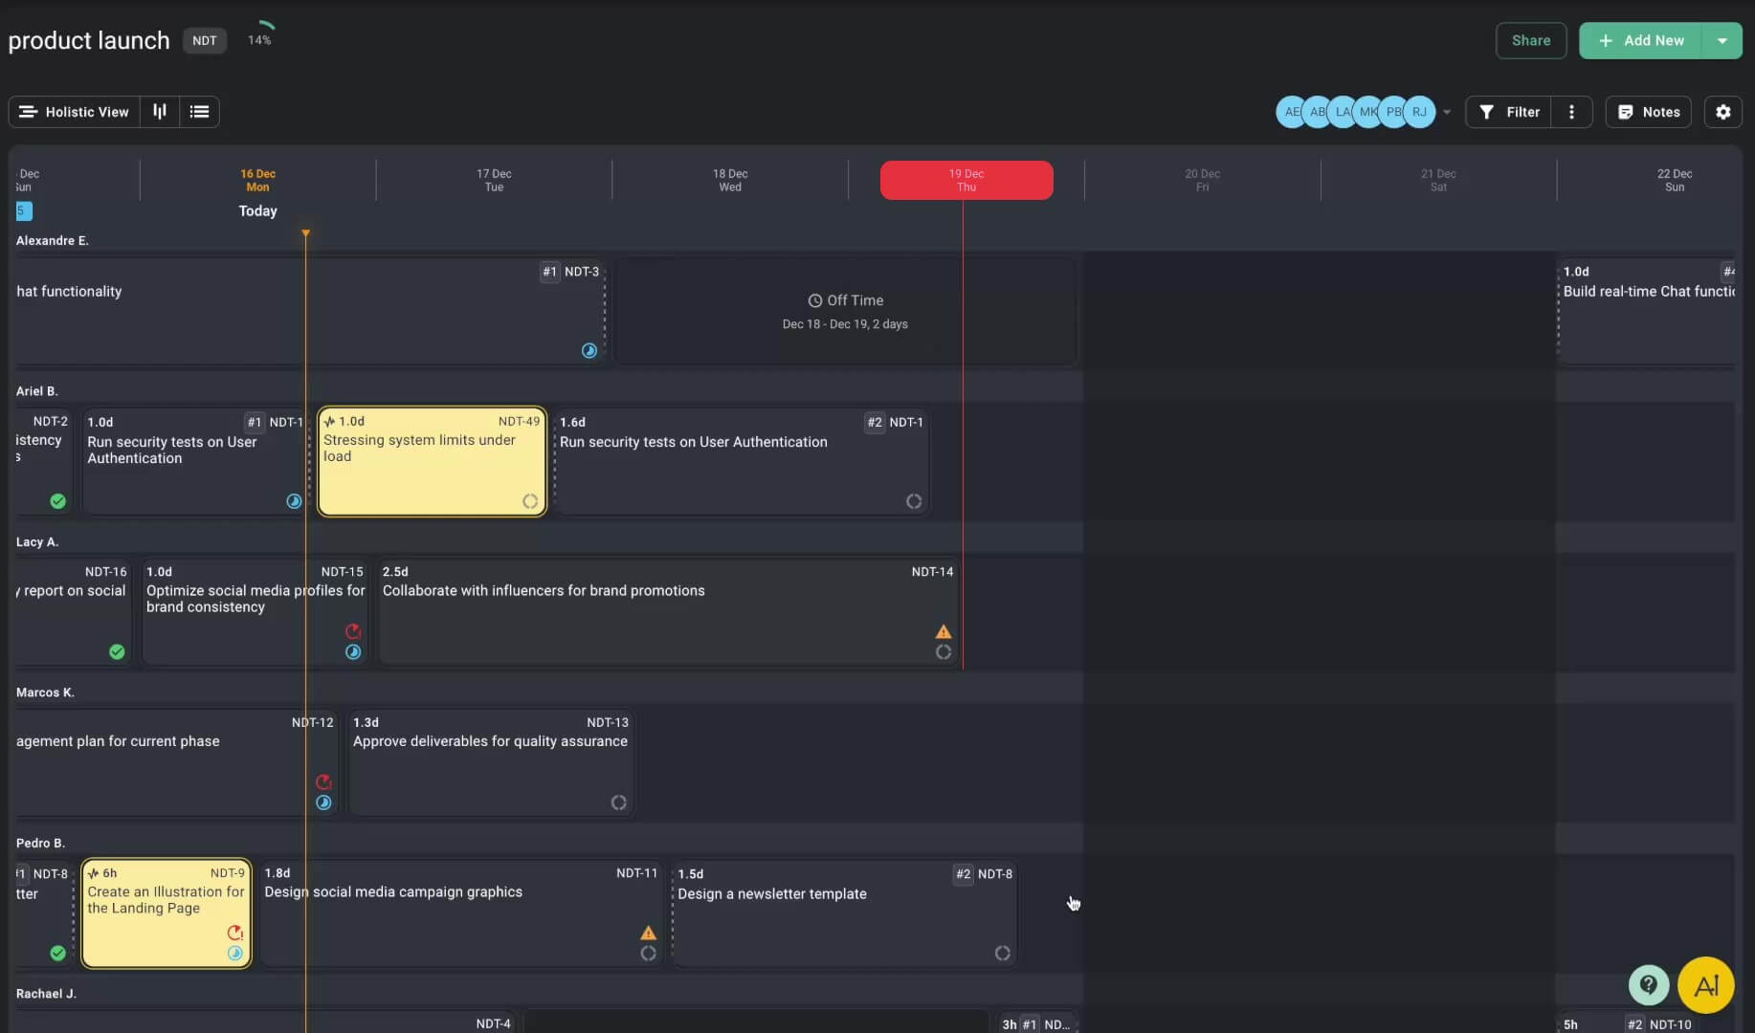Expand the Add New dropdown arrow
1755x1033 pixels.
click(x=1722, y=40)
